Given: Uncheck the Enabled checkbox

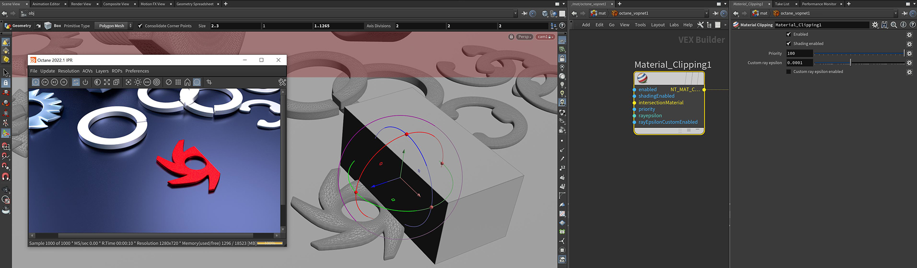Looking at the screenshot, I should coord(789,34).
